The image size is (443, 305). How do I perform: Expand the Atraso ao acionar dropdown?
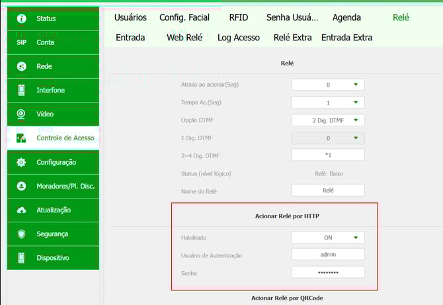click(328, 85)
